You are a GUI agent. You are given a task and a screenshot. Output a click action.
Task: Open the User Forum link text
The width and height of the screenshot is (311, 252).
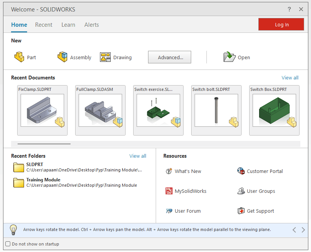pyautogui.click(x=188, y=211)
